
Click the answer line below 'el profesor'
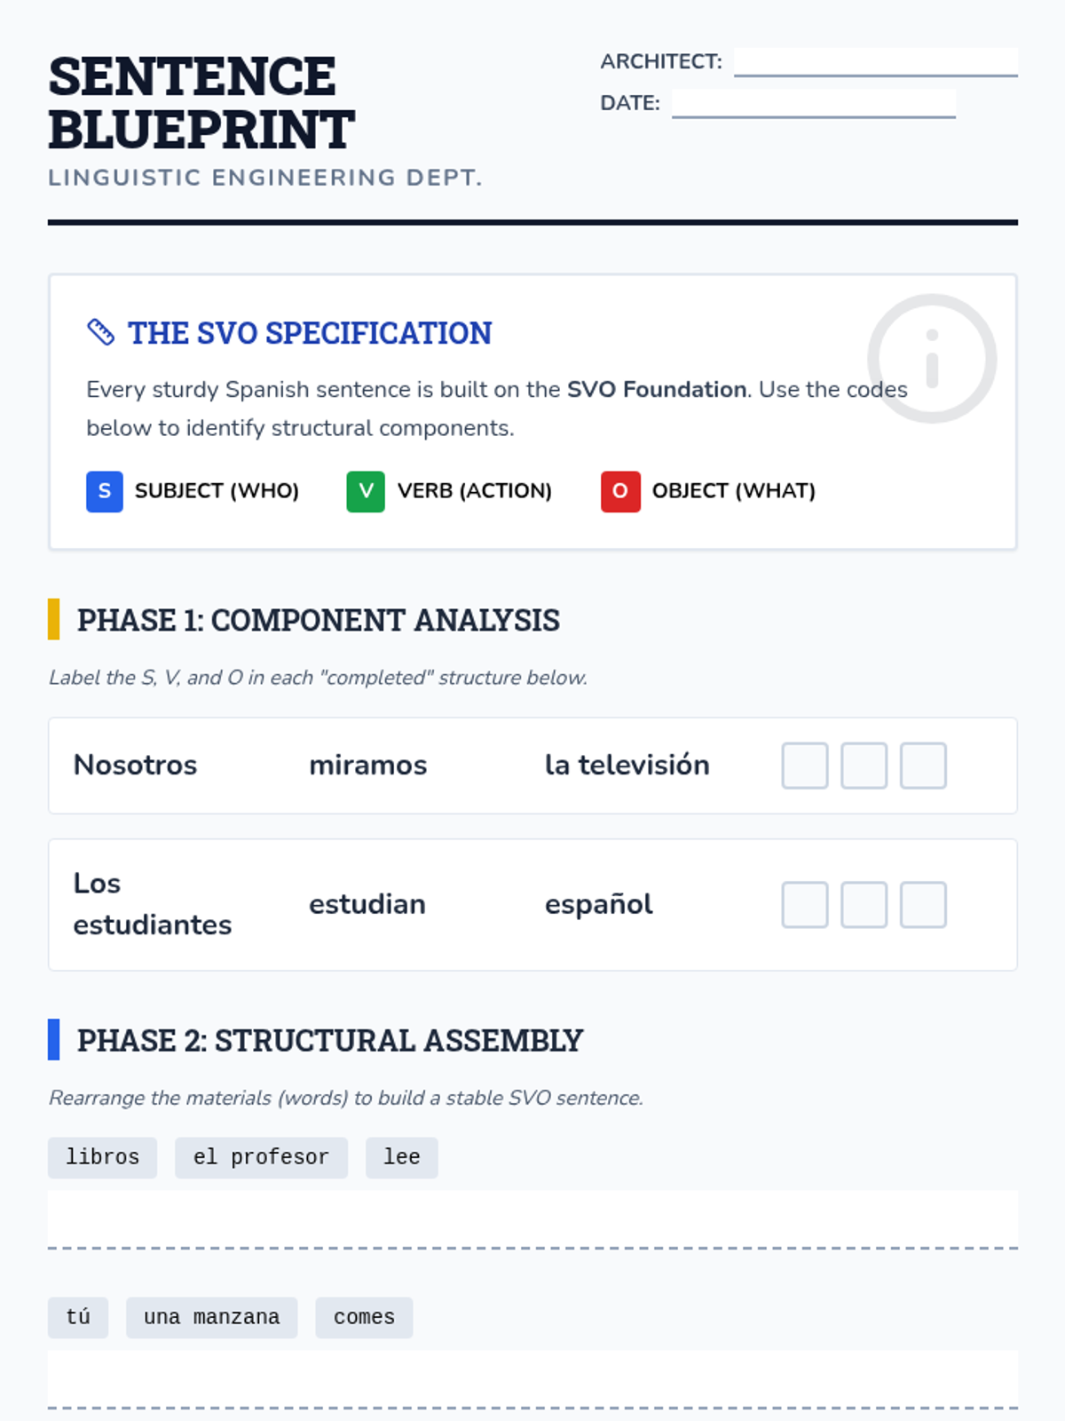532,1220
